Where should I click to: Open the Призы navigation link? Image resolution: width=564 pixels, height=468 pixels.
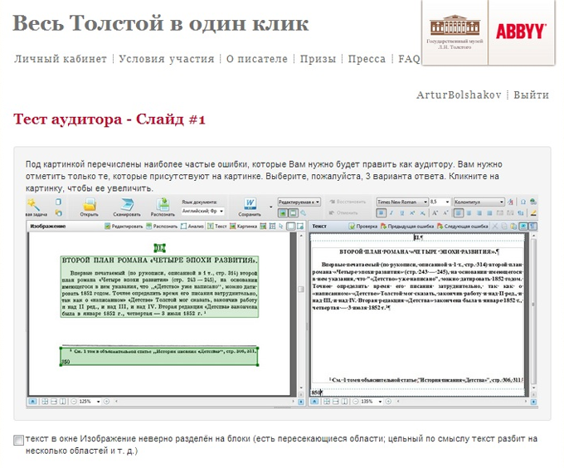click(x=318, y=59)
